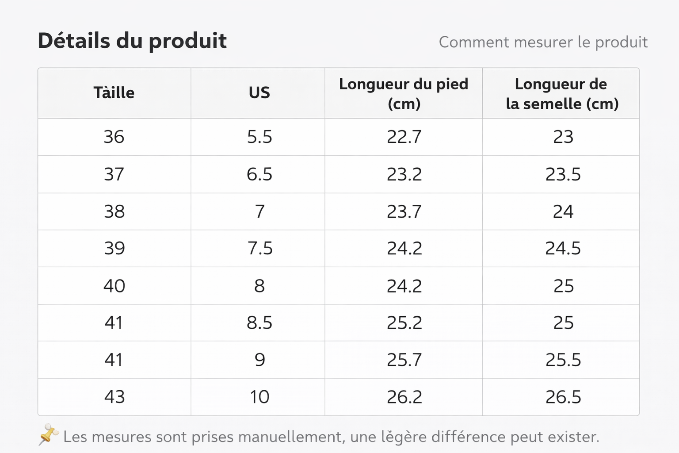679x453 pixels.
Task: Select the size 39 cell
Action: (x=114, y=248)
